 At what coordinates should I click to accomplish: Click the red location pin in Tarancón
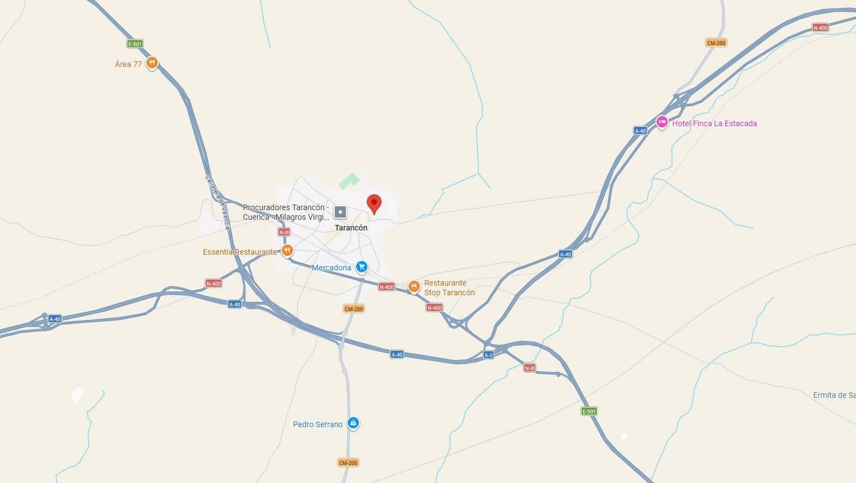click(x=374, y=204)
